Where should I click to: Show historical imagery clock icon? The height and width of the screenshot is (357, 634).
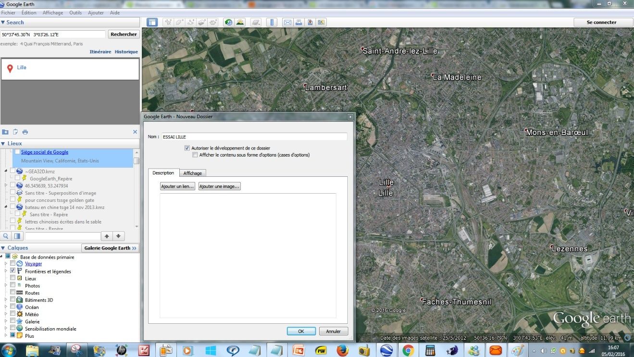[x=228, y=22]
